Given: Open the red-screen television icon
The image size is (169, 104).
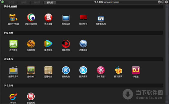Looking at the screenshot, I should tap(83, 18).
